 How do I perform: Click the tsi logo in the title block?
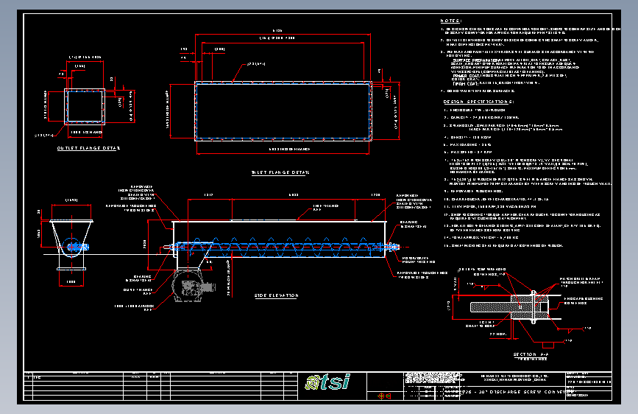click(327, 382)
